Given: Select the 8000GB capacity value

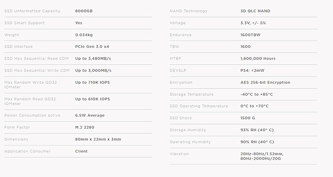Looking at the screenshot, I should (84, 11).
